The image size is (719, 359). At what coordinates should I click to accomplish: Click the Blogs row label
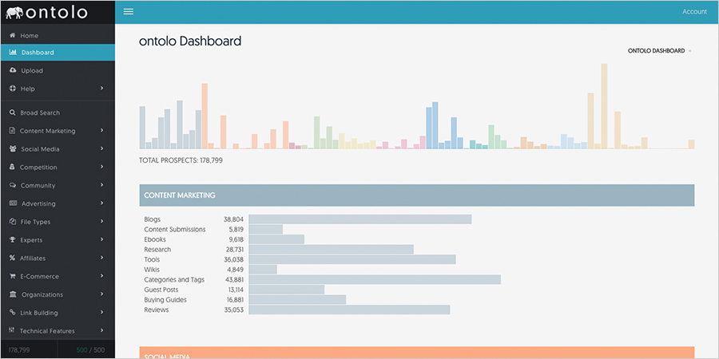coord(153,219)
